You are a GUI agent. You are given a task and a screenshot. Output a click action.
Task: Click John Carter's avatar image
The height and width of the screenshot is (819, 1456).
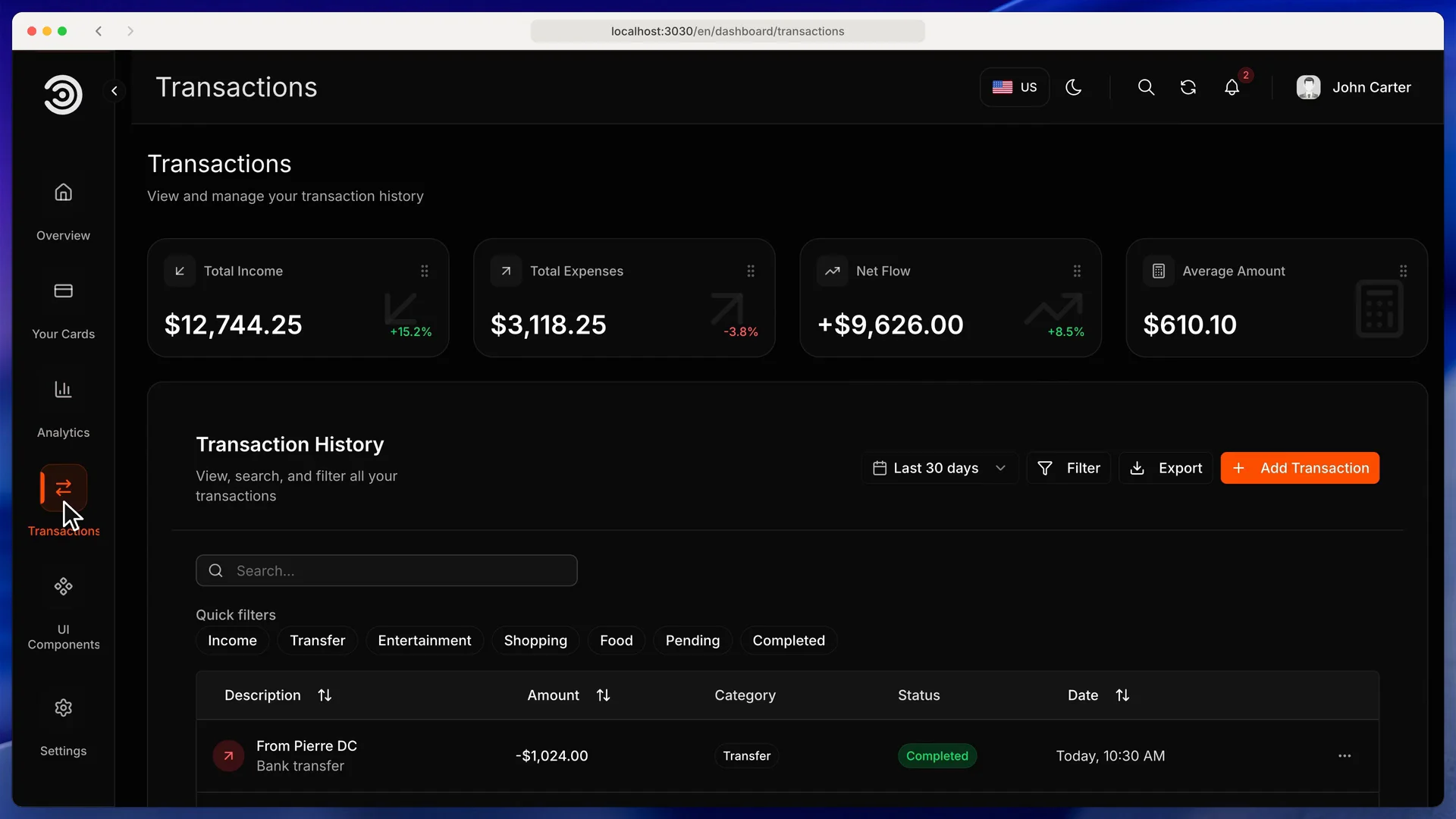pyautogui.click(x=1308, y=87)
